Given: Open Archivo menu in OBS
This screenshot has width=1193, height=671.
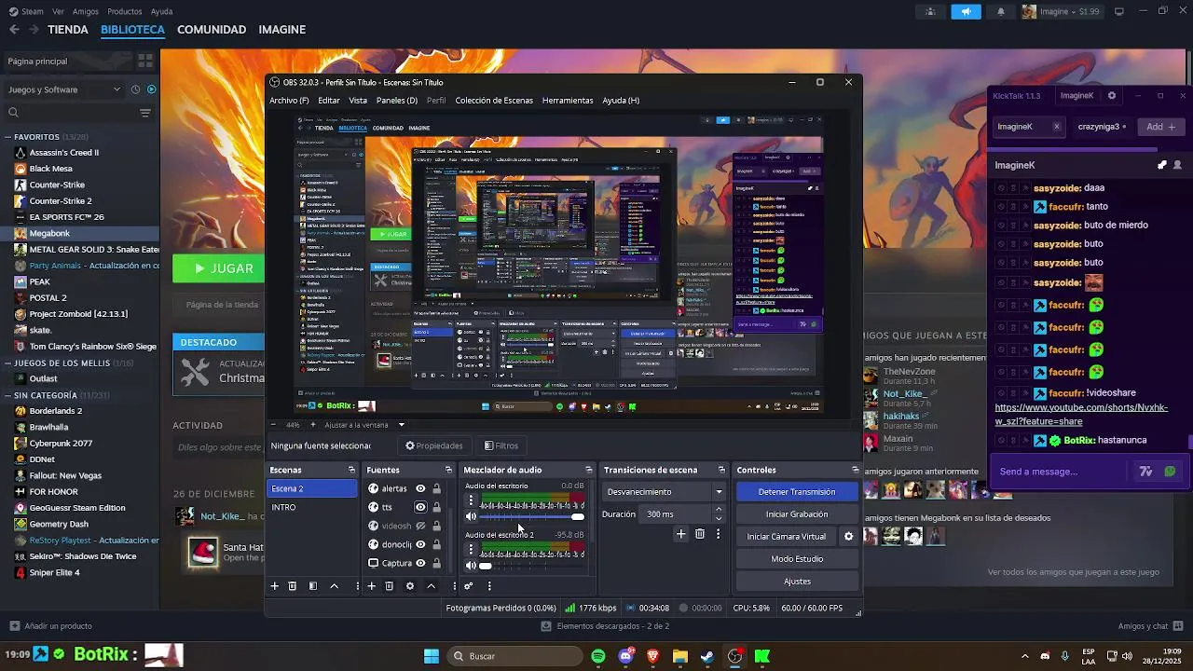Looking at the screenshot, I should point(289,101).
